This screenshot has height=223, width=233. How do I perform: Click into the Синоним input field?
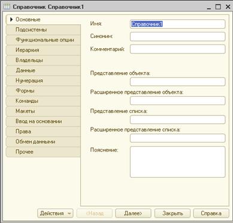point(178,37)
